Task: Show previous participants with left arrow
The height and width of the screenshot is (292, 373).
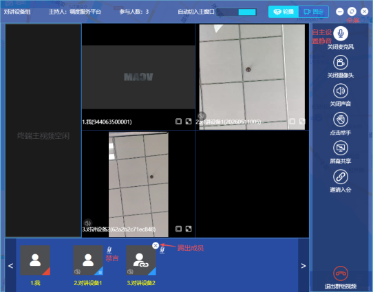Action: coord(10,266)
